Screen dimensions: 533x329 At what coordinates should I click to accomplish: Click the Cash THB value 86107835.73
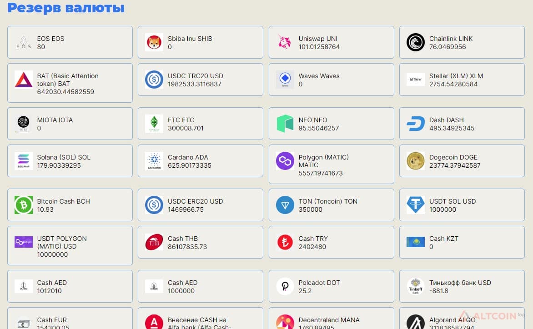click(187, 247)
